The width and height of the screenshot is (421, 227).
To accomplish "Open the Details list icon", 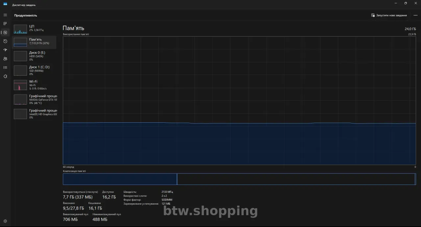I will pyautogui.click(x=5, y=67).
